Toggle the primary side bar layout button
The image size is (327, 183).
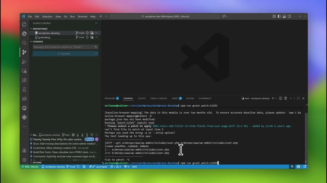coord(279,16)
